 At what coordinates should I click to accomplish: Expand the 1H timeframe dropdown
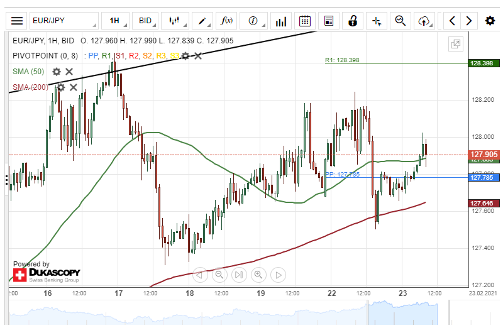116,21
